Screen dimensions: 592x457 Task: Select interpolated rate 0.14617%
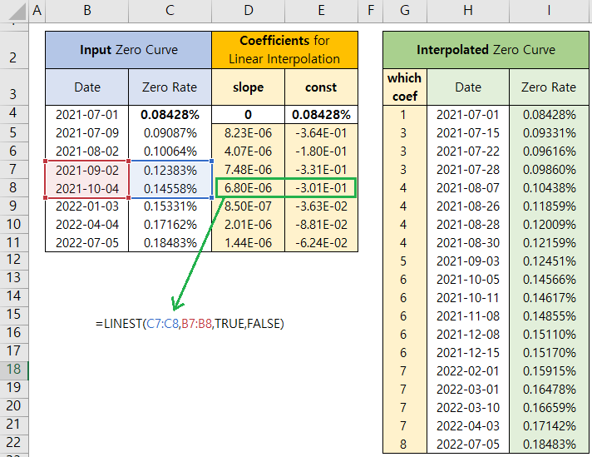point(550,298)
